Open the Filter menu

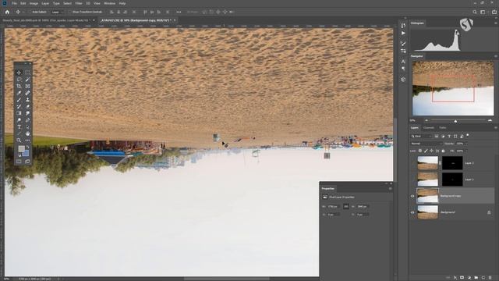click(x=79, y=3)
